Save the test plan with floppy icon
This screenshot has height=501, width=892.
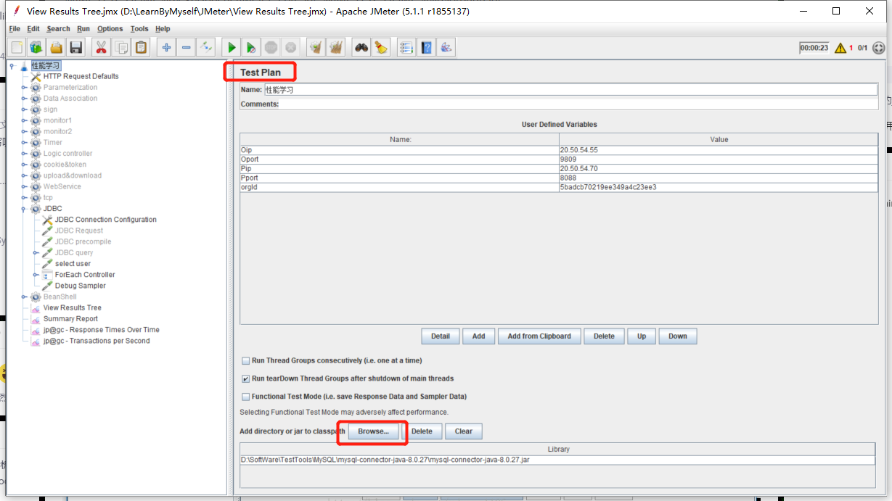click(x=75, y=48)
